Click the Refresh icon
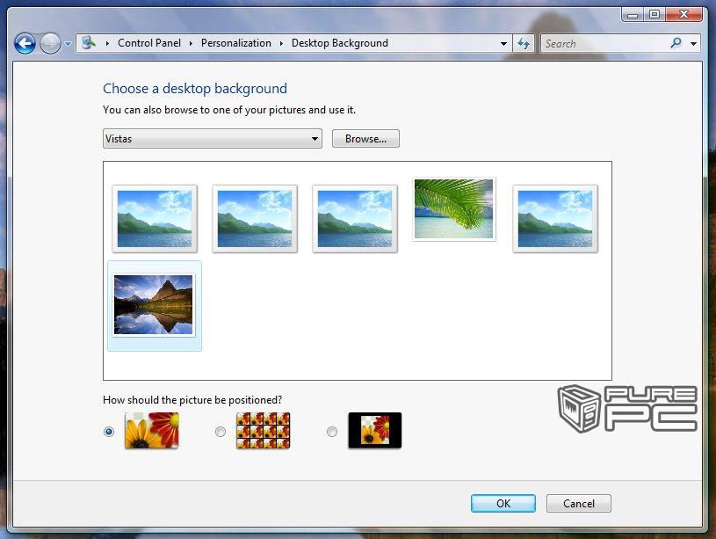This screenshot has height=539, width=716. [524, 43]
